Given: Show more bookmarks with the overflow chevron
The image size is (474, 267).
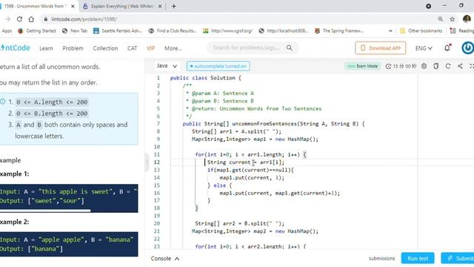Looking at the screenshot, I should 390,31.
